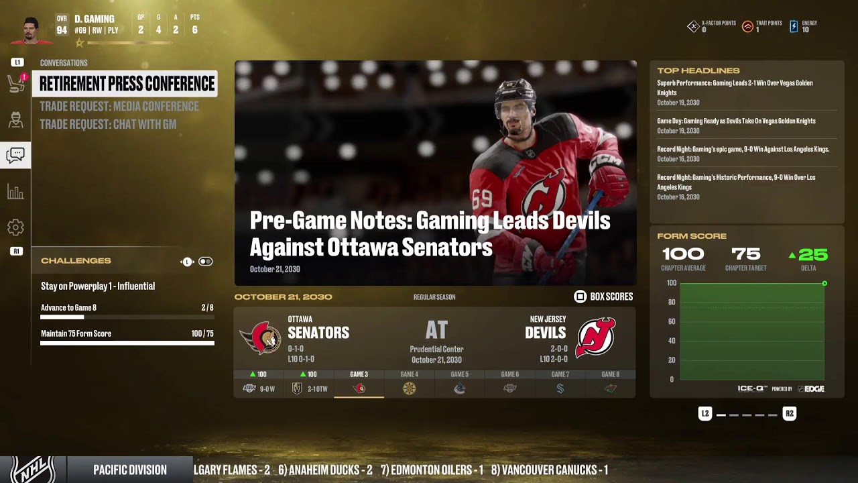Select the Game 3 Senators tab
Image resolution: width=858 pixels, height=483 pixels.
coord(359,383)
